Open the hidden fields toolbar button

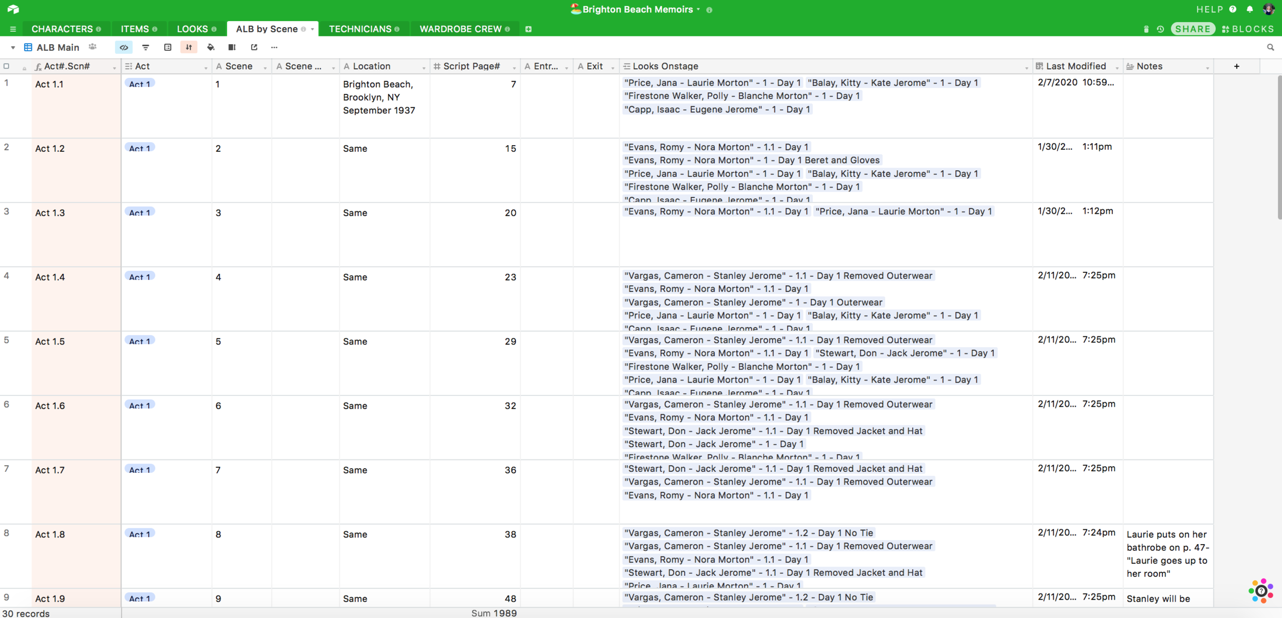coord(124,47)
